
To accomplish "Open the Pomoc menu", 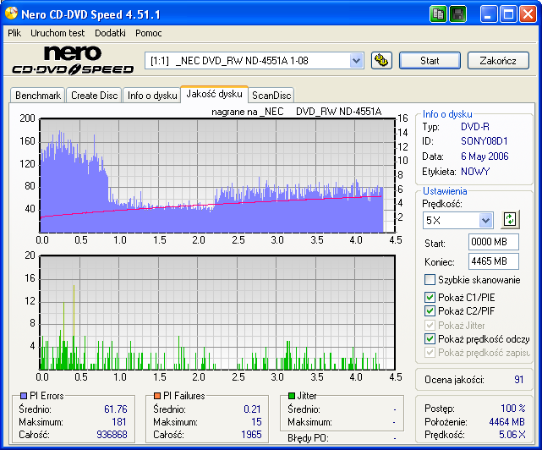I will 149,33.
